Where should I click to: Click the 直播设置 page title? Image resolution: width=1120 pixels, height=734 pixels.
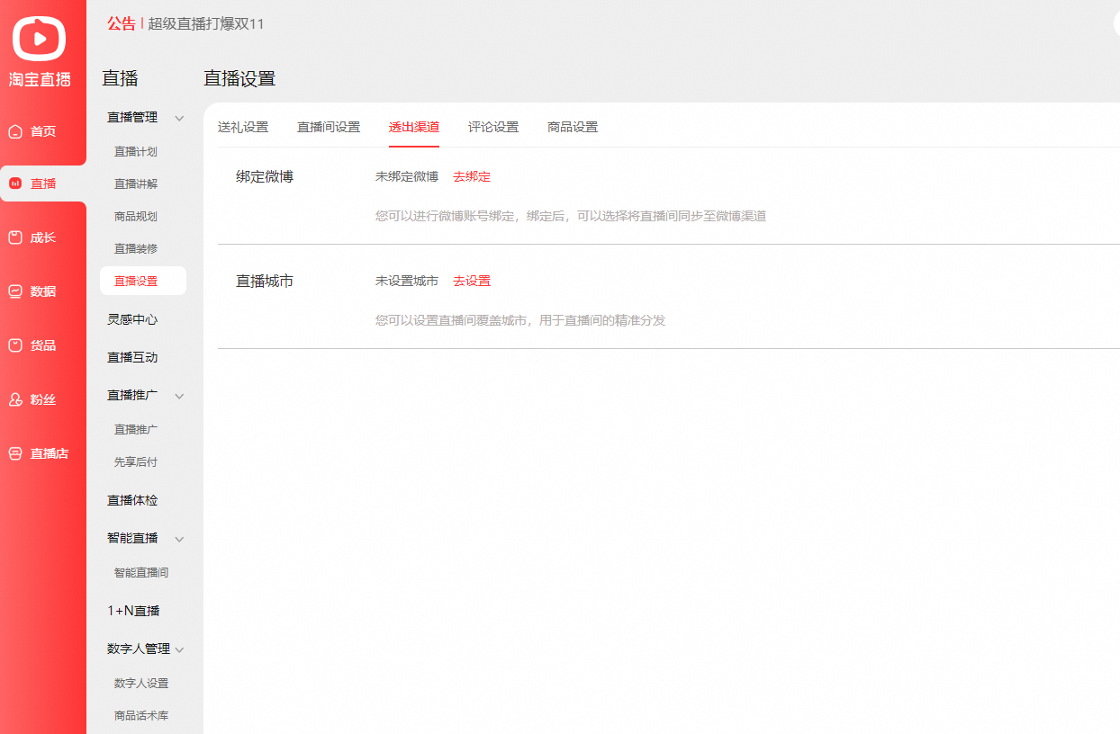coord(239,78)
